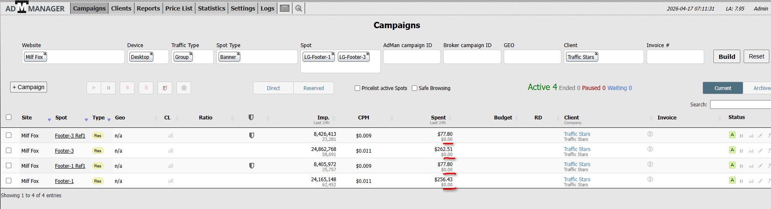
Task: Pause the Footer-3 Ref1 campaign via row icon
Action: [x=741, y=135]
